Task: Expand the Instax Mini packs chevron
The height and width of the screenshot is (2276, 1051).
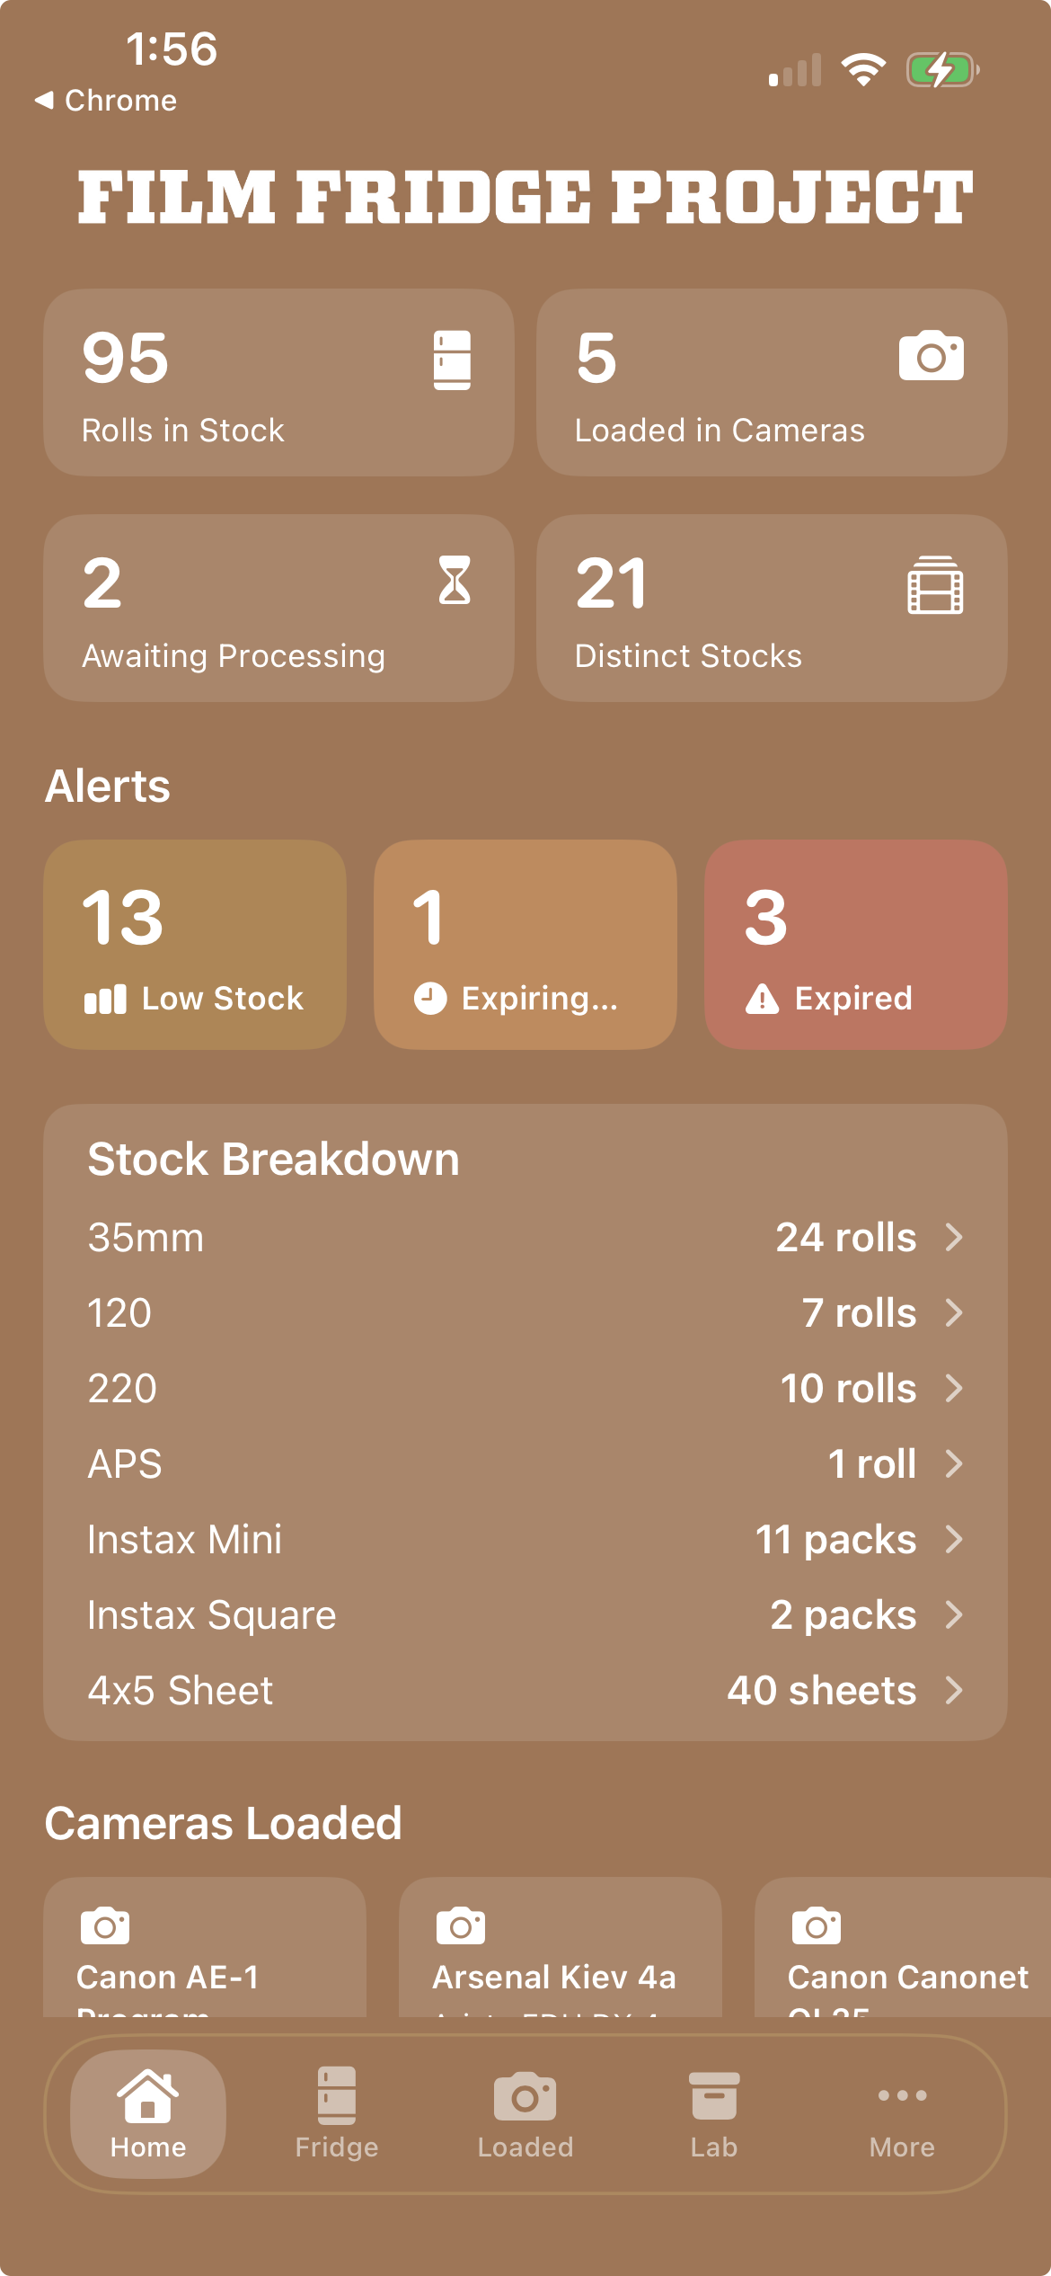Action: tap(954, 1540)
